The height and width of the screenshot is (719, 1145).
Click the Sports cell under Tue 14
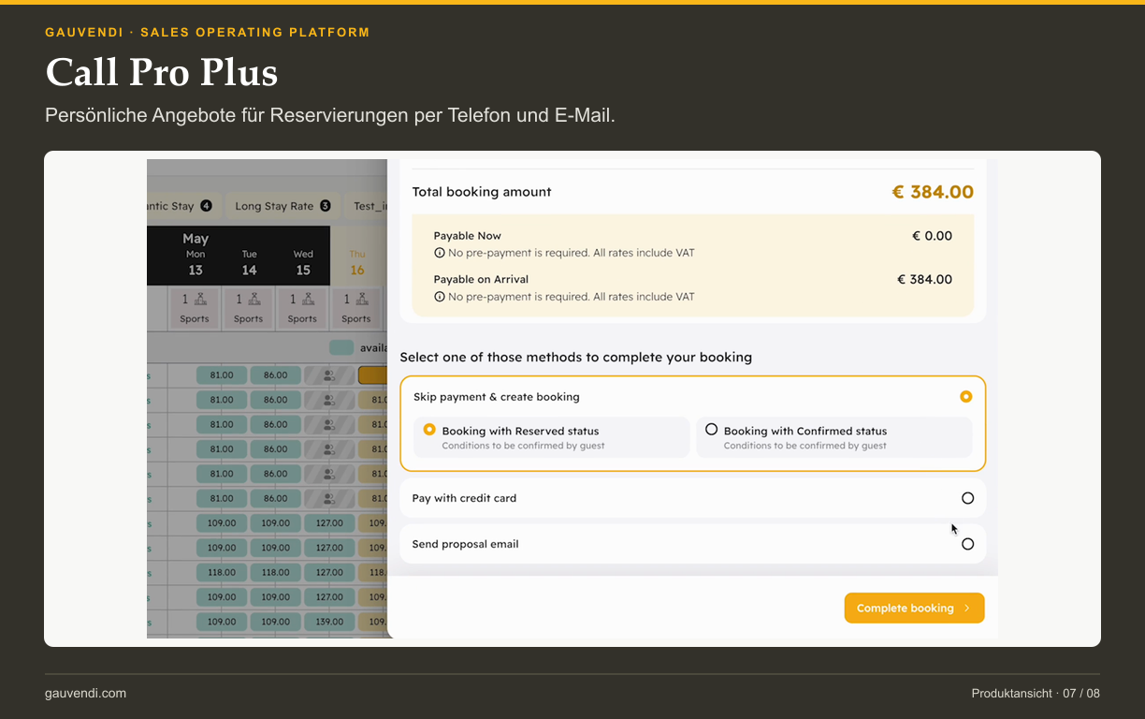[x=249, y=308]
